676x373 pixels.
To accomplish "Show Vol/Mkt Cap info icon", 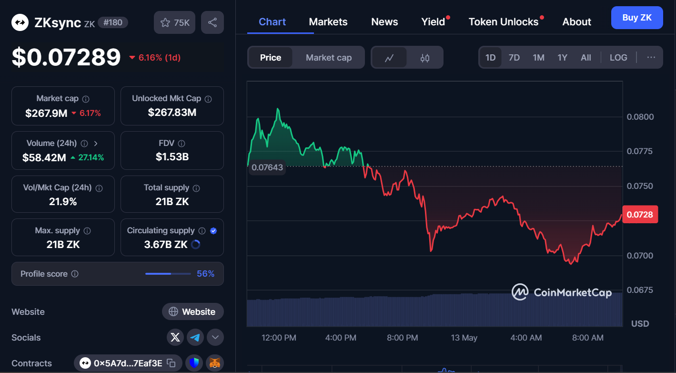I will [x=99, y=188].
